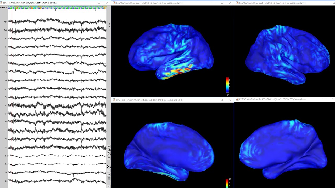The width and height of the screenshot is (335, 188).
Task: Click the brain surface in lower-right 3D window
Action: click(283, 149)
